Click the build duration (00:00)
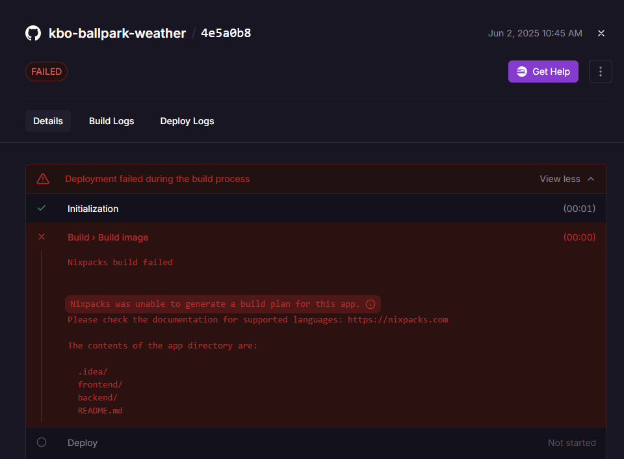This screenshot has width=624, height=459. tap(579, 237)
